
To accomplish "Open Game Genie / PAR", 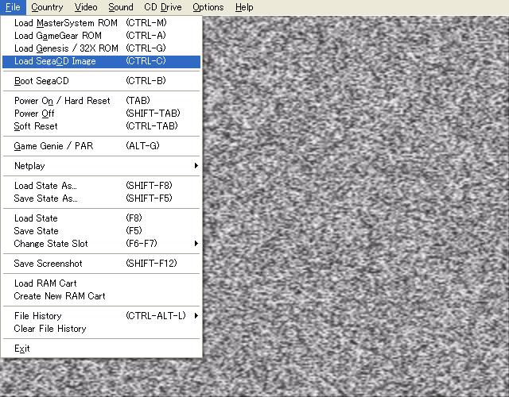I will tap(101, 146).
